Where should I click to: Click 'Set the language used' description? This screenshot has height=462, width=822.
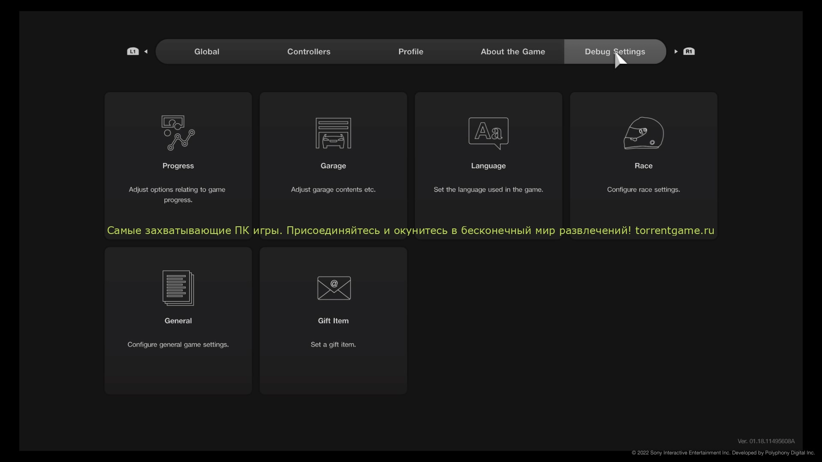click(488, 190)
